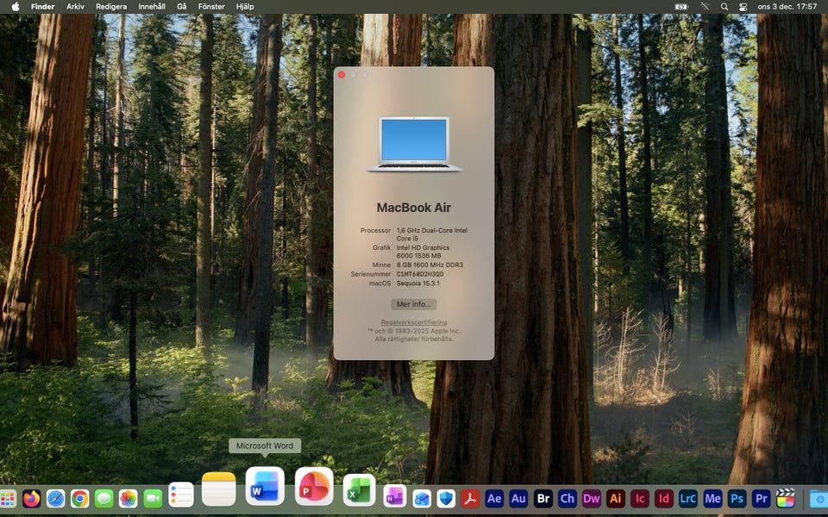Image resolution: width=828 pixels, height=517 pixels.
Task: Show battery status in menu bar
Action: (681, 6)
